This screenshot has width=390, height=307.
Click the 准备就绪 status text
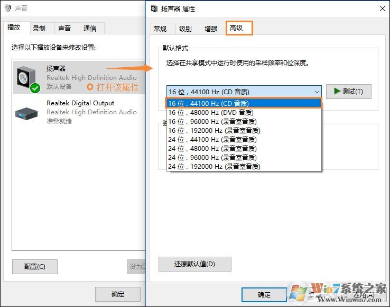59,121
